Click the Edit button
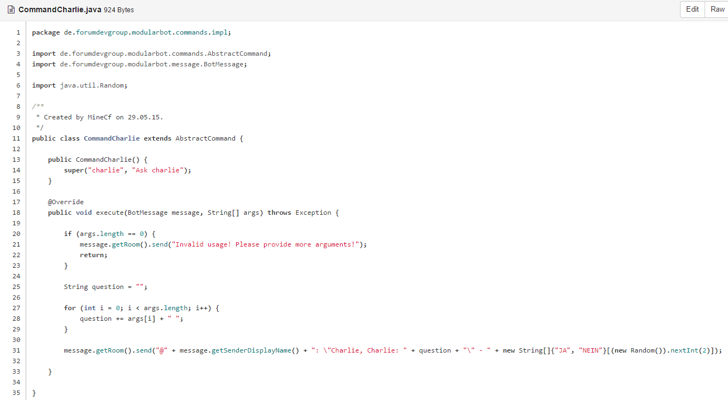 pyautogui.click(x=692, y=9)
